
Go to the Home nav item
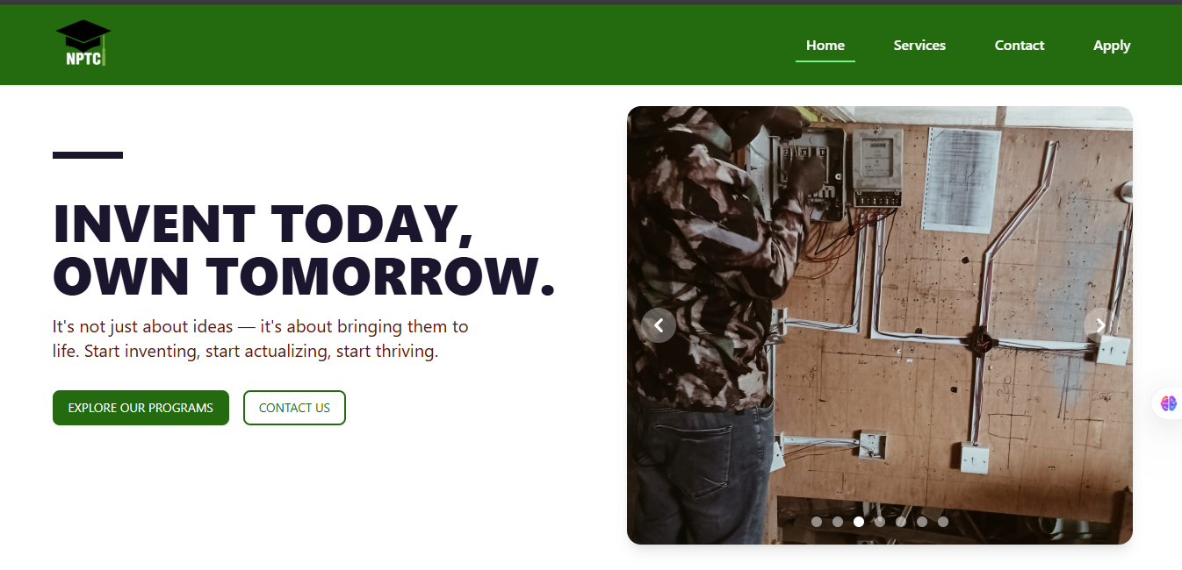click(x=825, y=46)
